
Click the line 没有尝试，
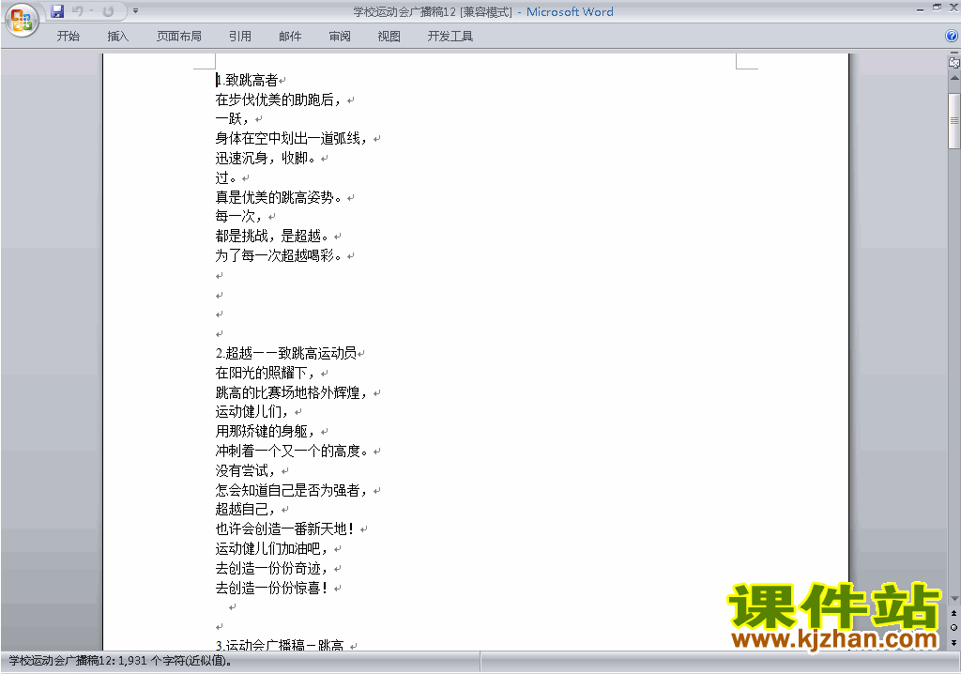point(245,470)
